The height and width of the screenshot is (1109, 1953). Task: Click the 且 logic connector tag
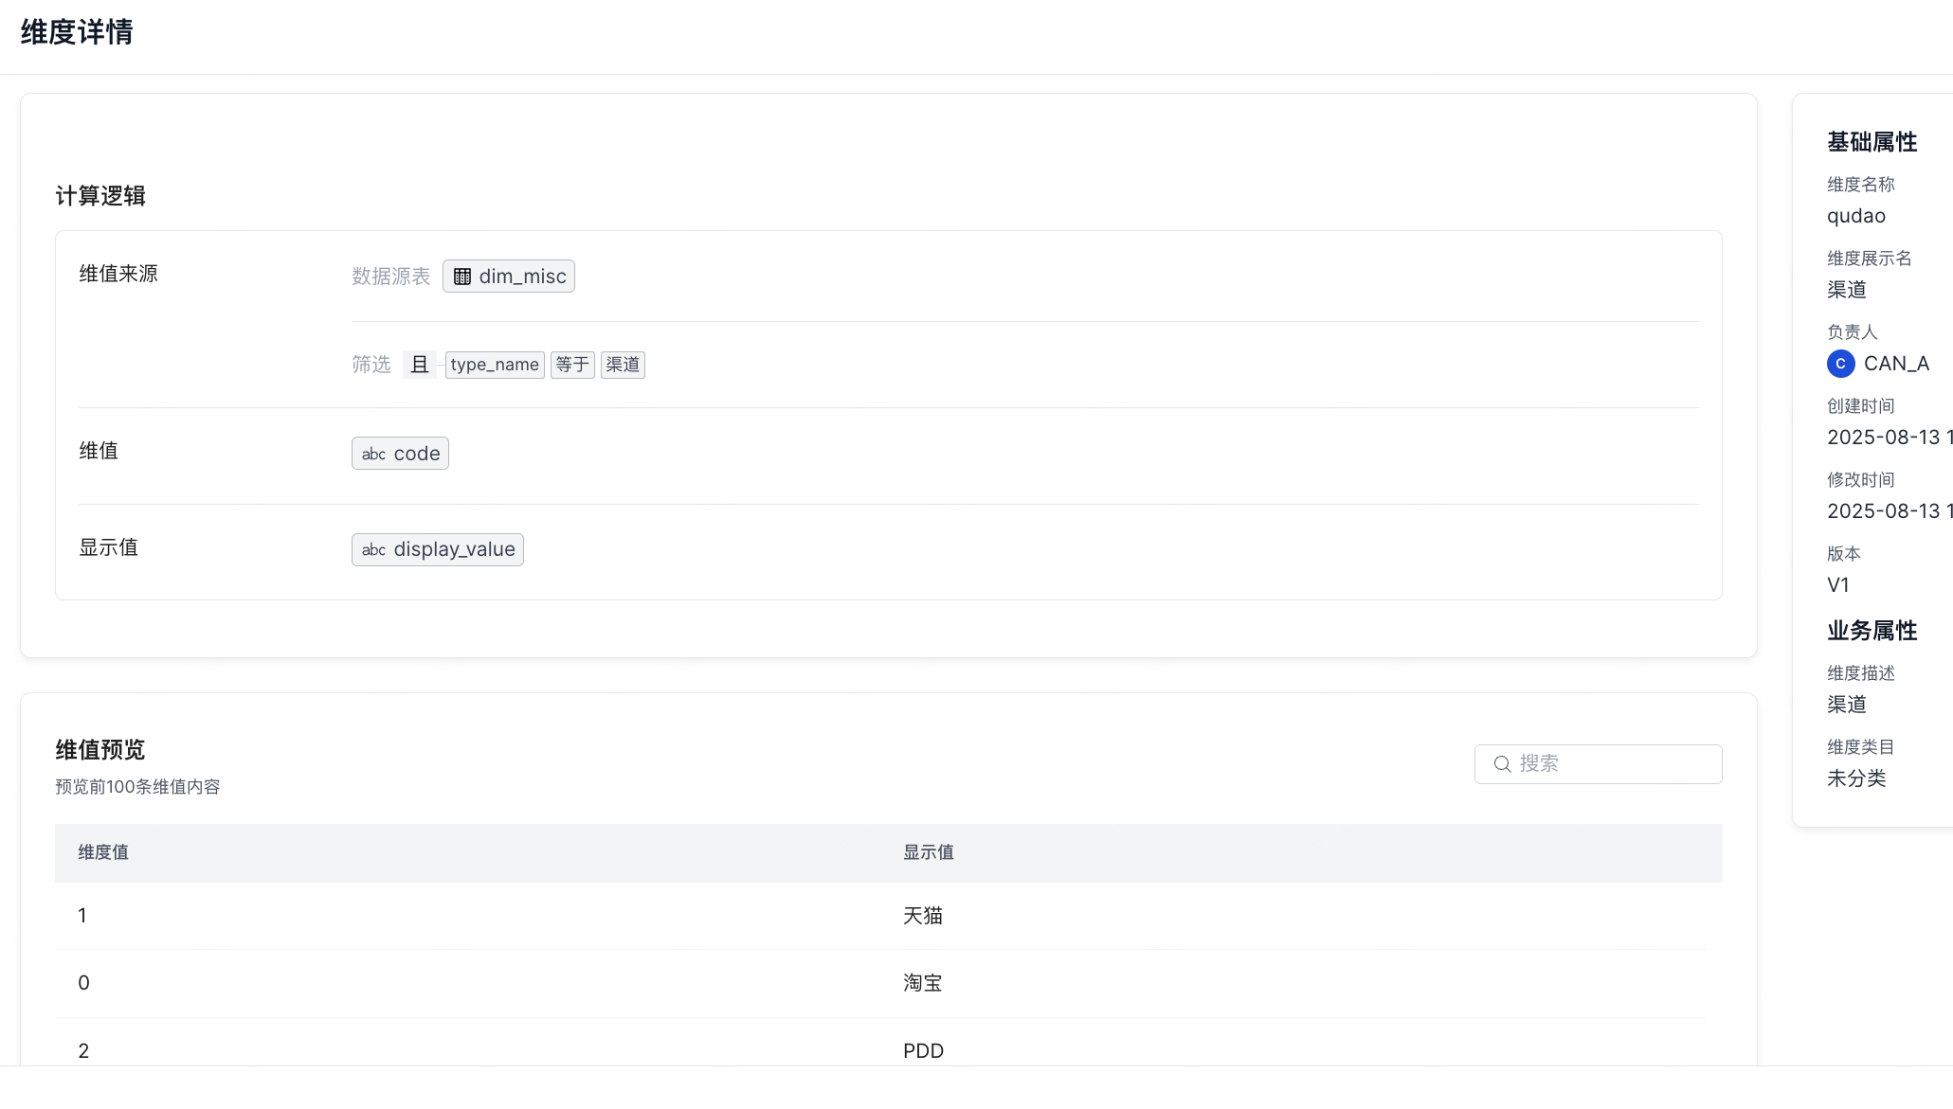tap(419, 365)
